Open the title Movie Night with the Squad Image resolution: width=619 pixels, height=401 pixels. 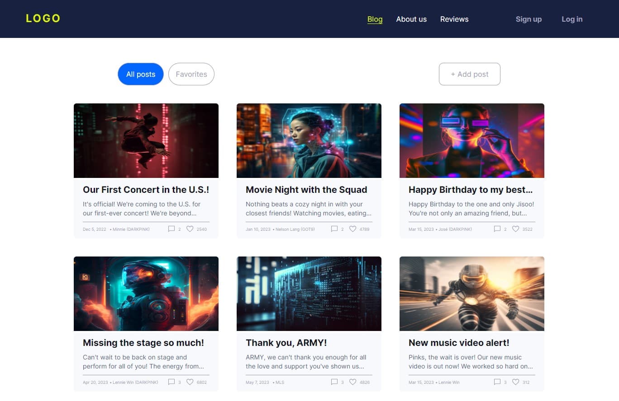click(x=306, y=190)
